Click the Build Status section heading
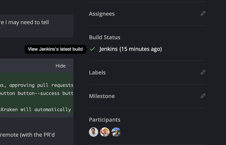This screenshot has width=226, height=145. (105, 37)
